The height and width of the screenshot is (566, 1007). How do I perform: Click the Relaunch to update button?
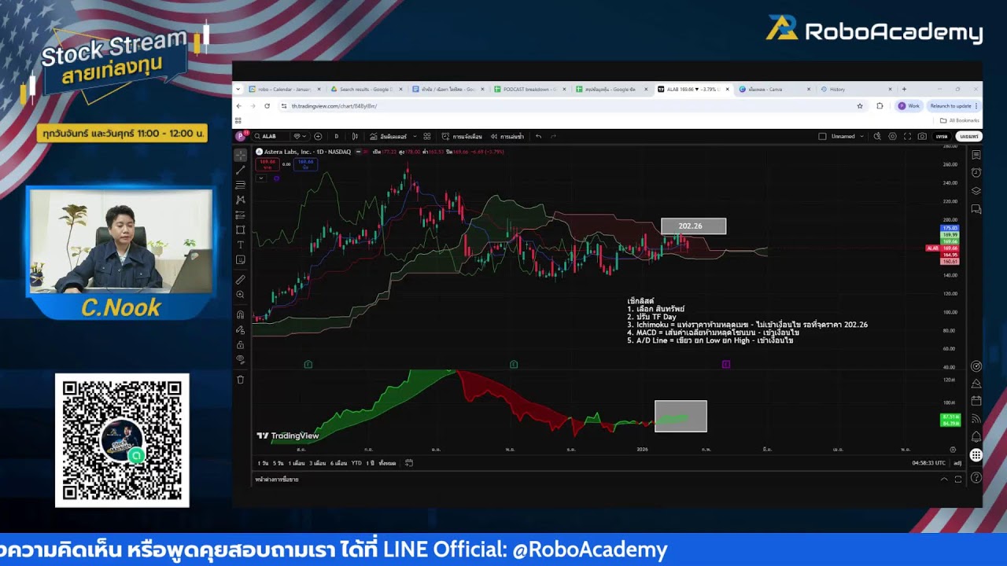[954, 106]
